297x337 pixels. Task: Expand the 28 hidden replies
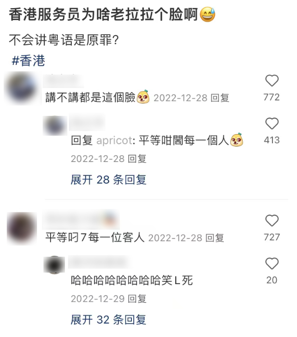(108, 180)
